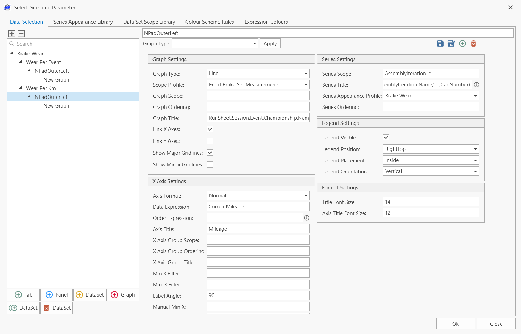
Task: Switch to Series Appearance Library tab
Action: point(83,22)
